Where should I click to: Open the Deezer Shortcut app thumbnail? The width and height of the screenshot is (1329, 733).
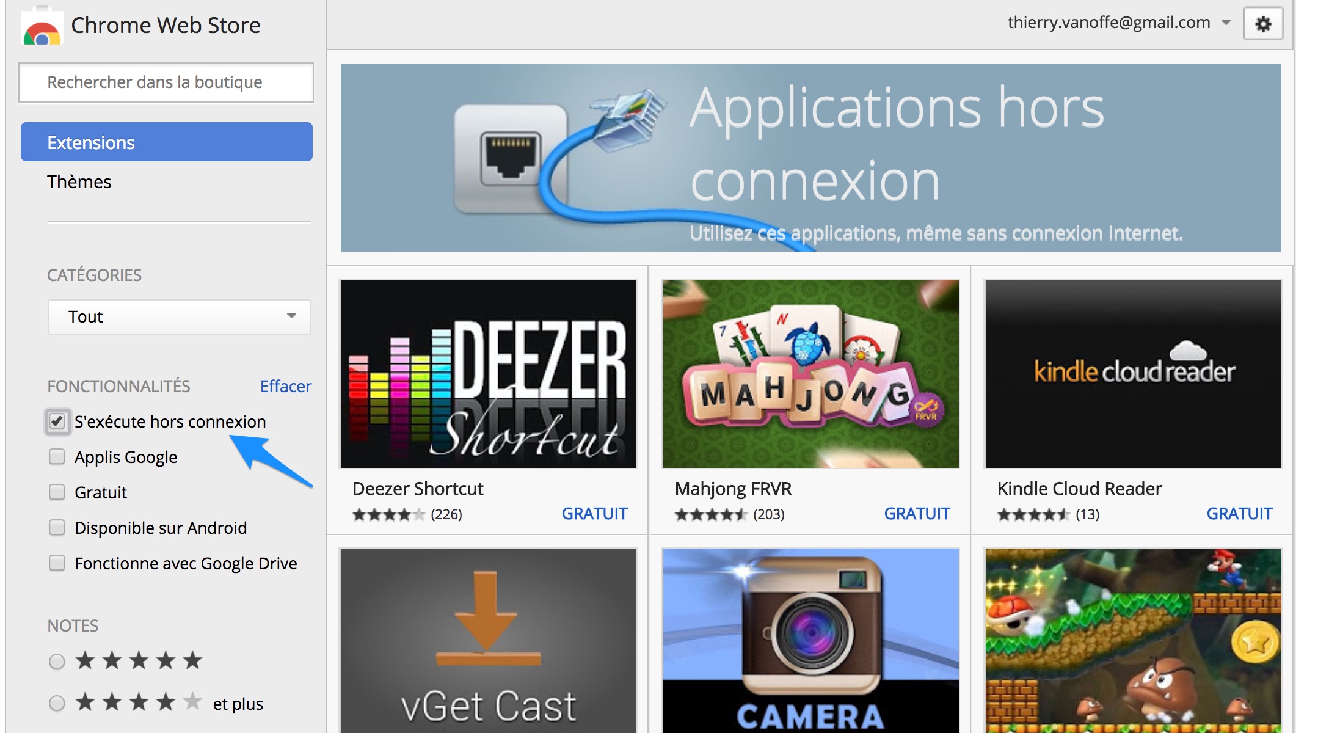[x=488, y=374]
